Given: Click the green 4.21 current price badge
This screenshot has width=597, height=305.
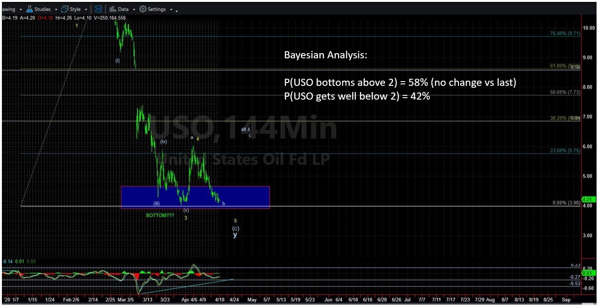Looking at the screenshot, I should click(588, 199).
